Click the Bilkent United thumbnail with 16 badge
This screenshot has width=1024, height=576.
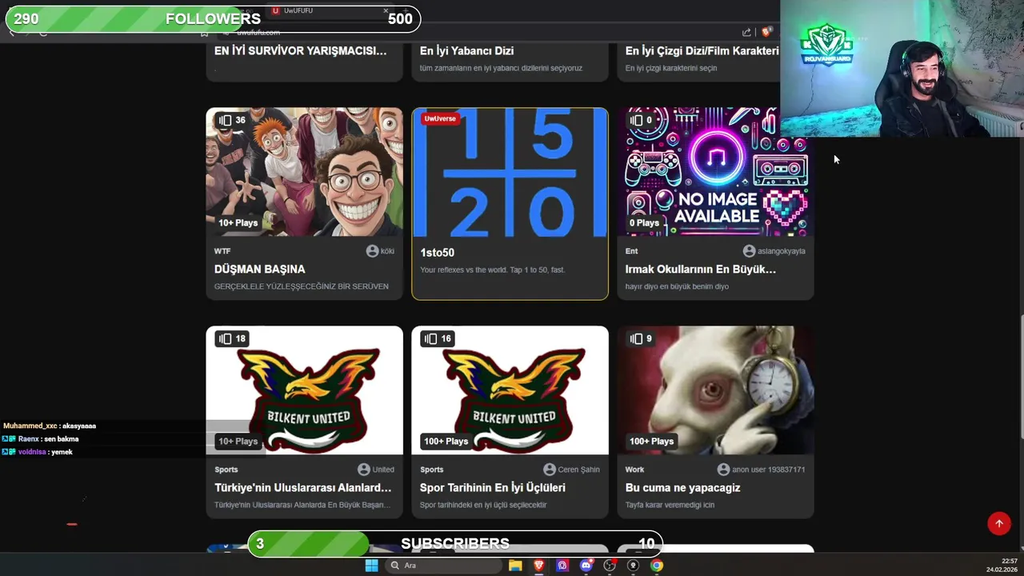coord(510,390)
